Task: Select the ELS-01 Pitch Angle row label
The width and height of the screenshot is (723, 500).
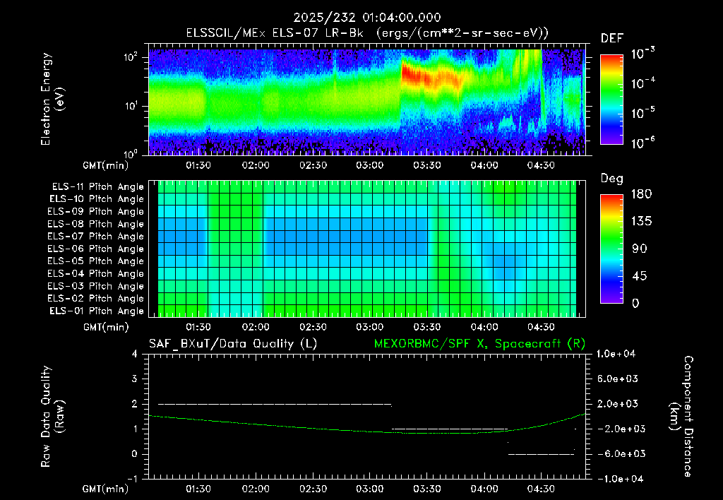Action: [x=97, y=311]
